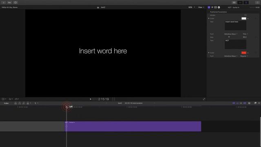This screenshot has width=261, height=147.
Task: Click the red color swatch
Action: (244, 53)
